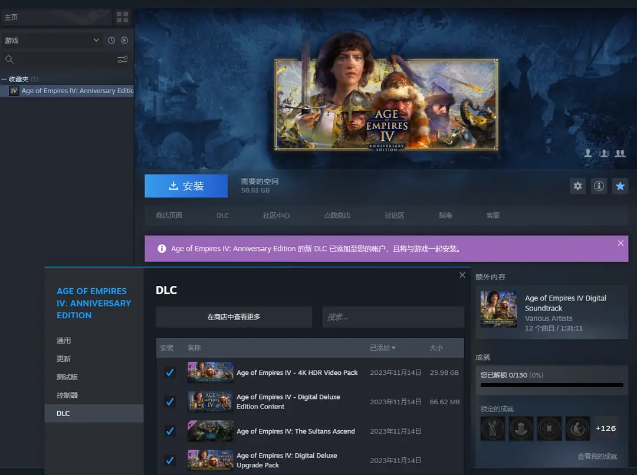Click 在商店中查看更多 button
Image resolution: width=637 pixels, height=475 pixels.
click(x=234, y=317)
